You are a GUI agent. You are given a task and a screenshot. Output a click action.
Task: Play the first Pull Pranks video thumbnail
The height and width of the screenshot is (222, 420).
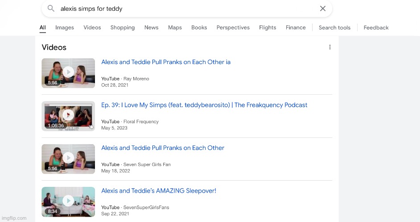tap(68, 73)
